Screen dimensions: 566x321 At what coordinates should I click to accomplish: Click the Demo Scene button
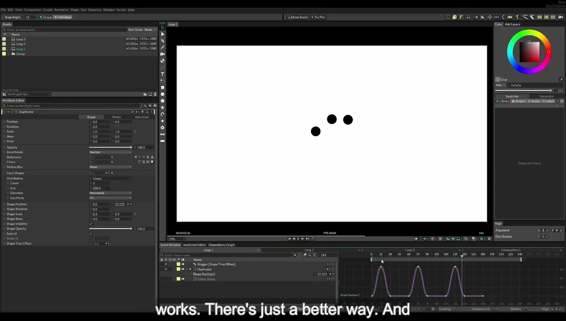pos(297,17)
